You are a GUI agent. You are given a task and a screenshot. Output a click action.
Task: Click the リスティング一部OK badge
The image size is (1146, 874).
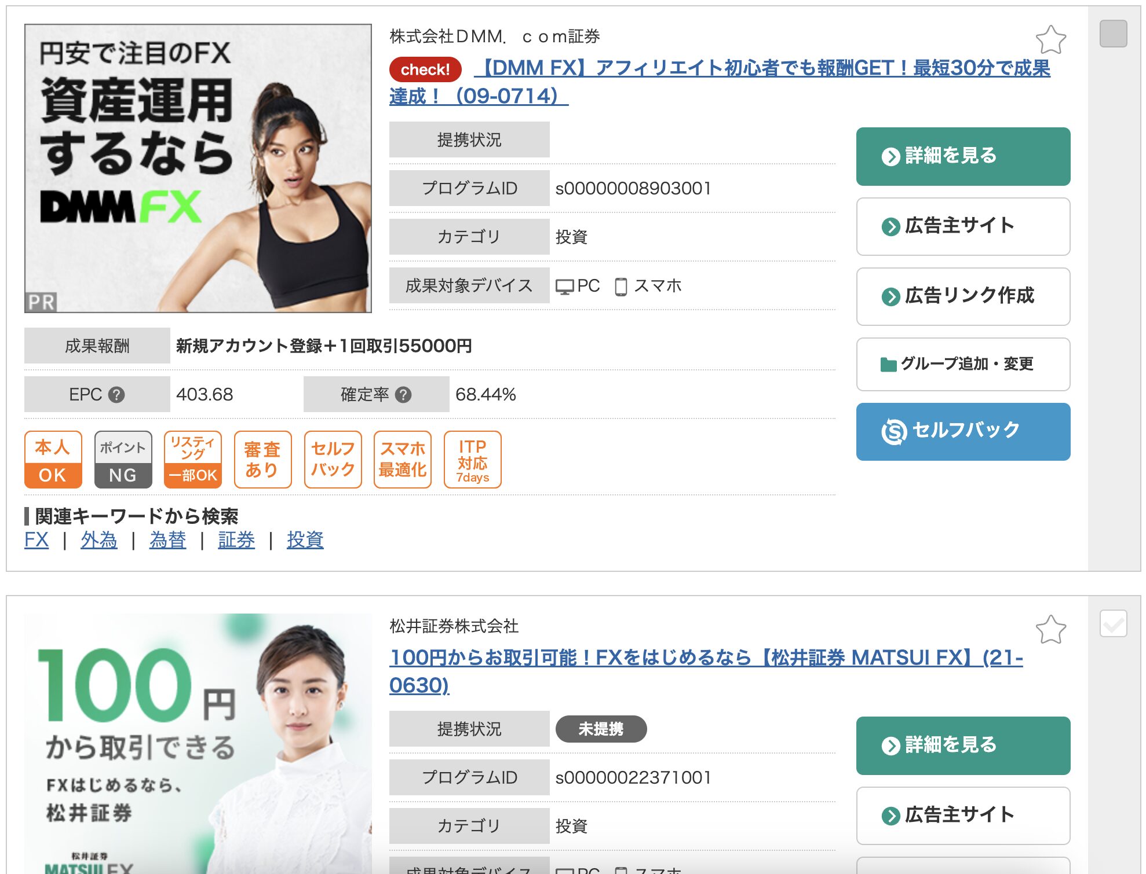(x=193, y=460)
